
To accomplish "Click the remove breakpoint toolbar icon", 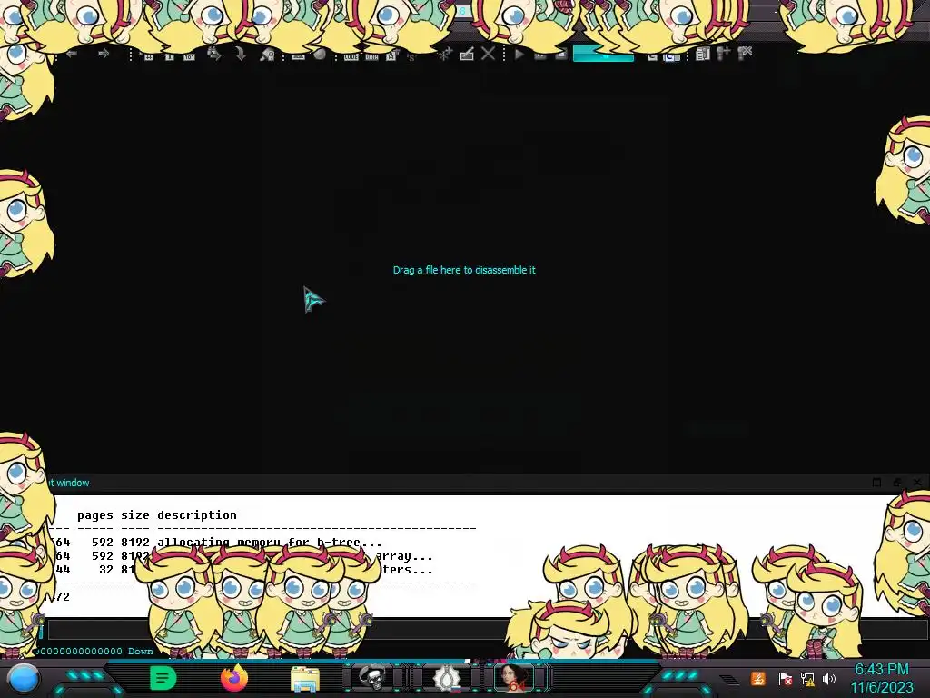I will coord(745,53).
